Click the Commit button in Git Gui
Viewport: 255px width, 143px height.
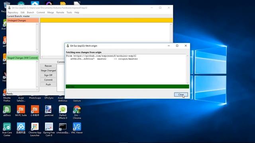48,80
